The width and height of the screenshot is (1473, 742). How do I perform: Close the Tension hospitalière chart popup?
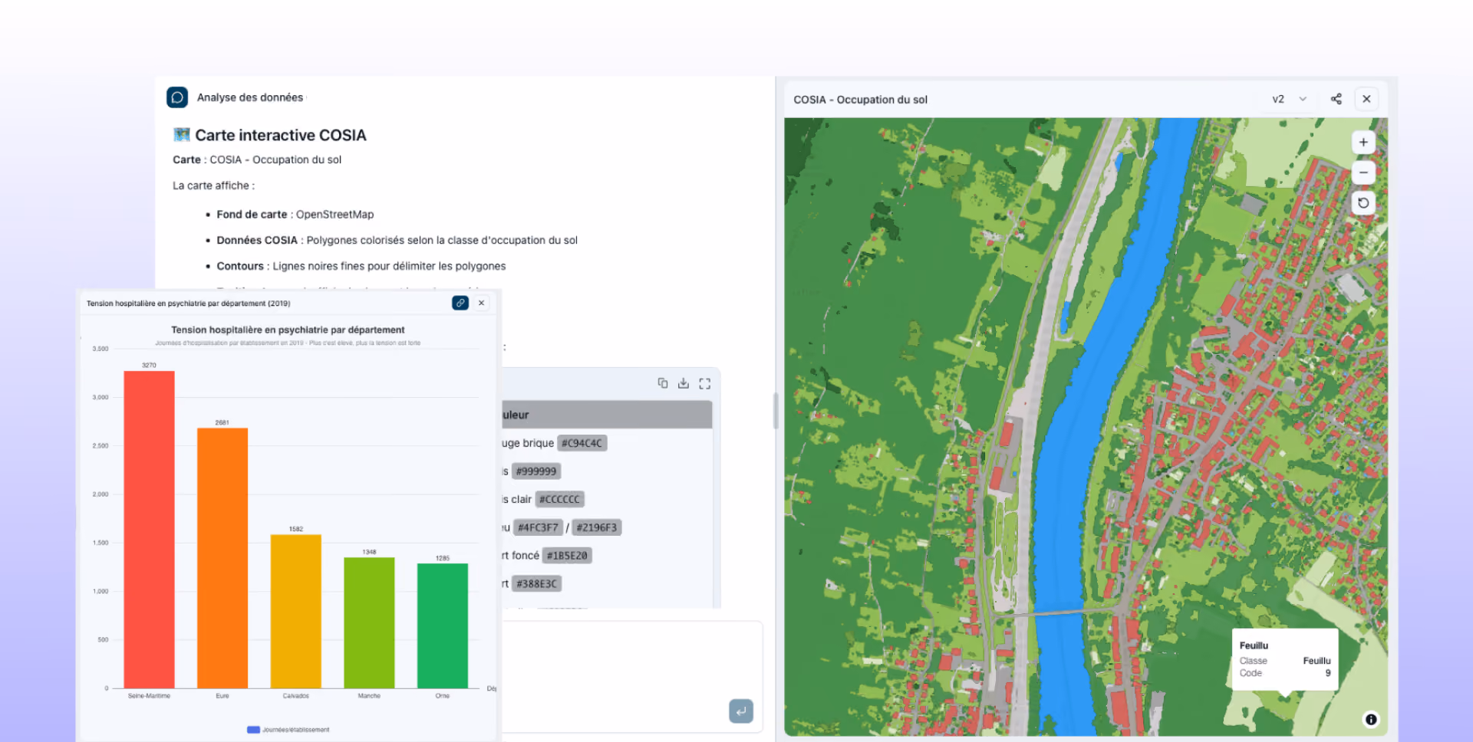click(482, 303)
